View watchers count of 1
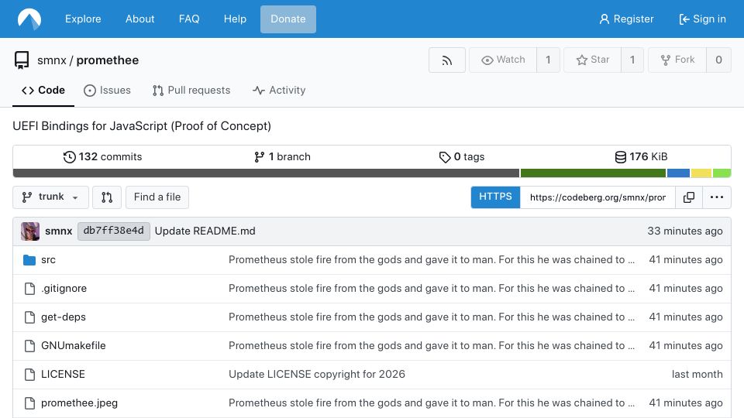The image size is (744, 418). tap(548, 60)
